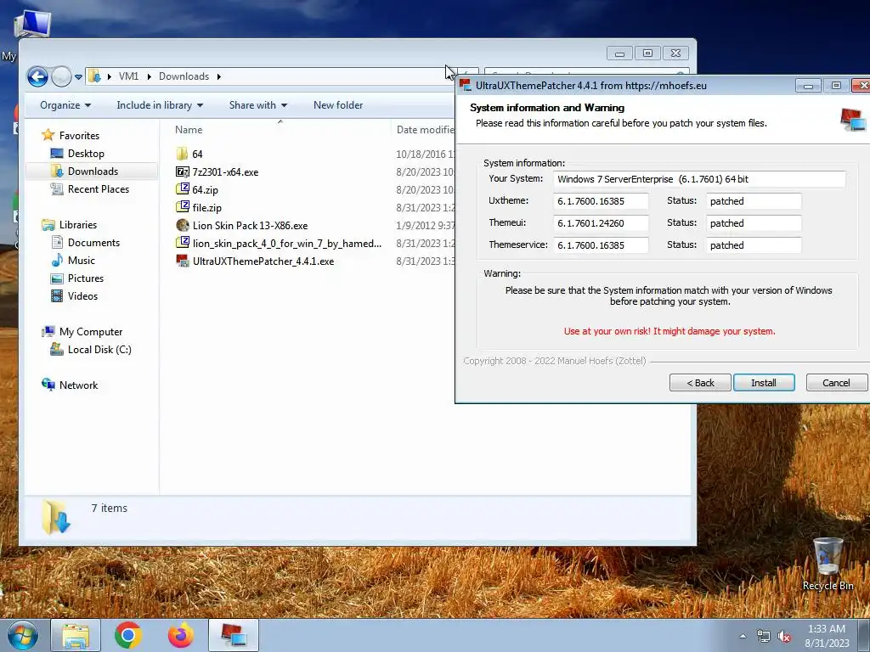The width and height of the screenshot is (870, 652).
Task: Click the 7z2301-x64.exe file name
Action: [x=225, y=171]
